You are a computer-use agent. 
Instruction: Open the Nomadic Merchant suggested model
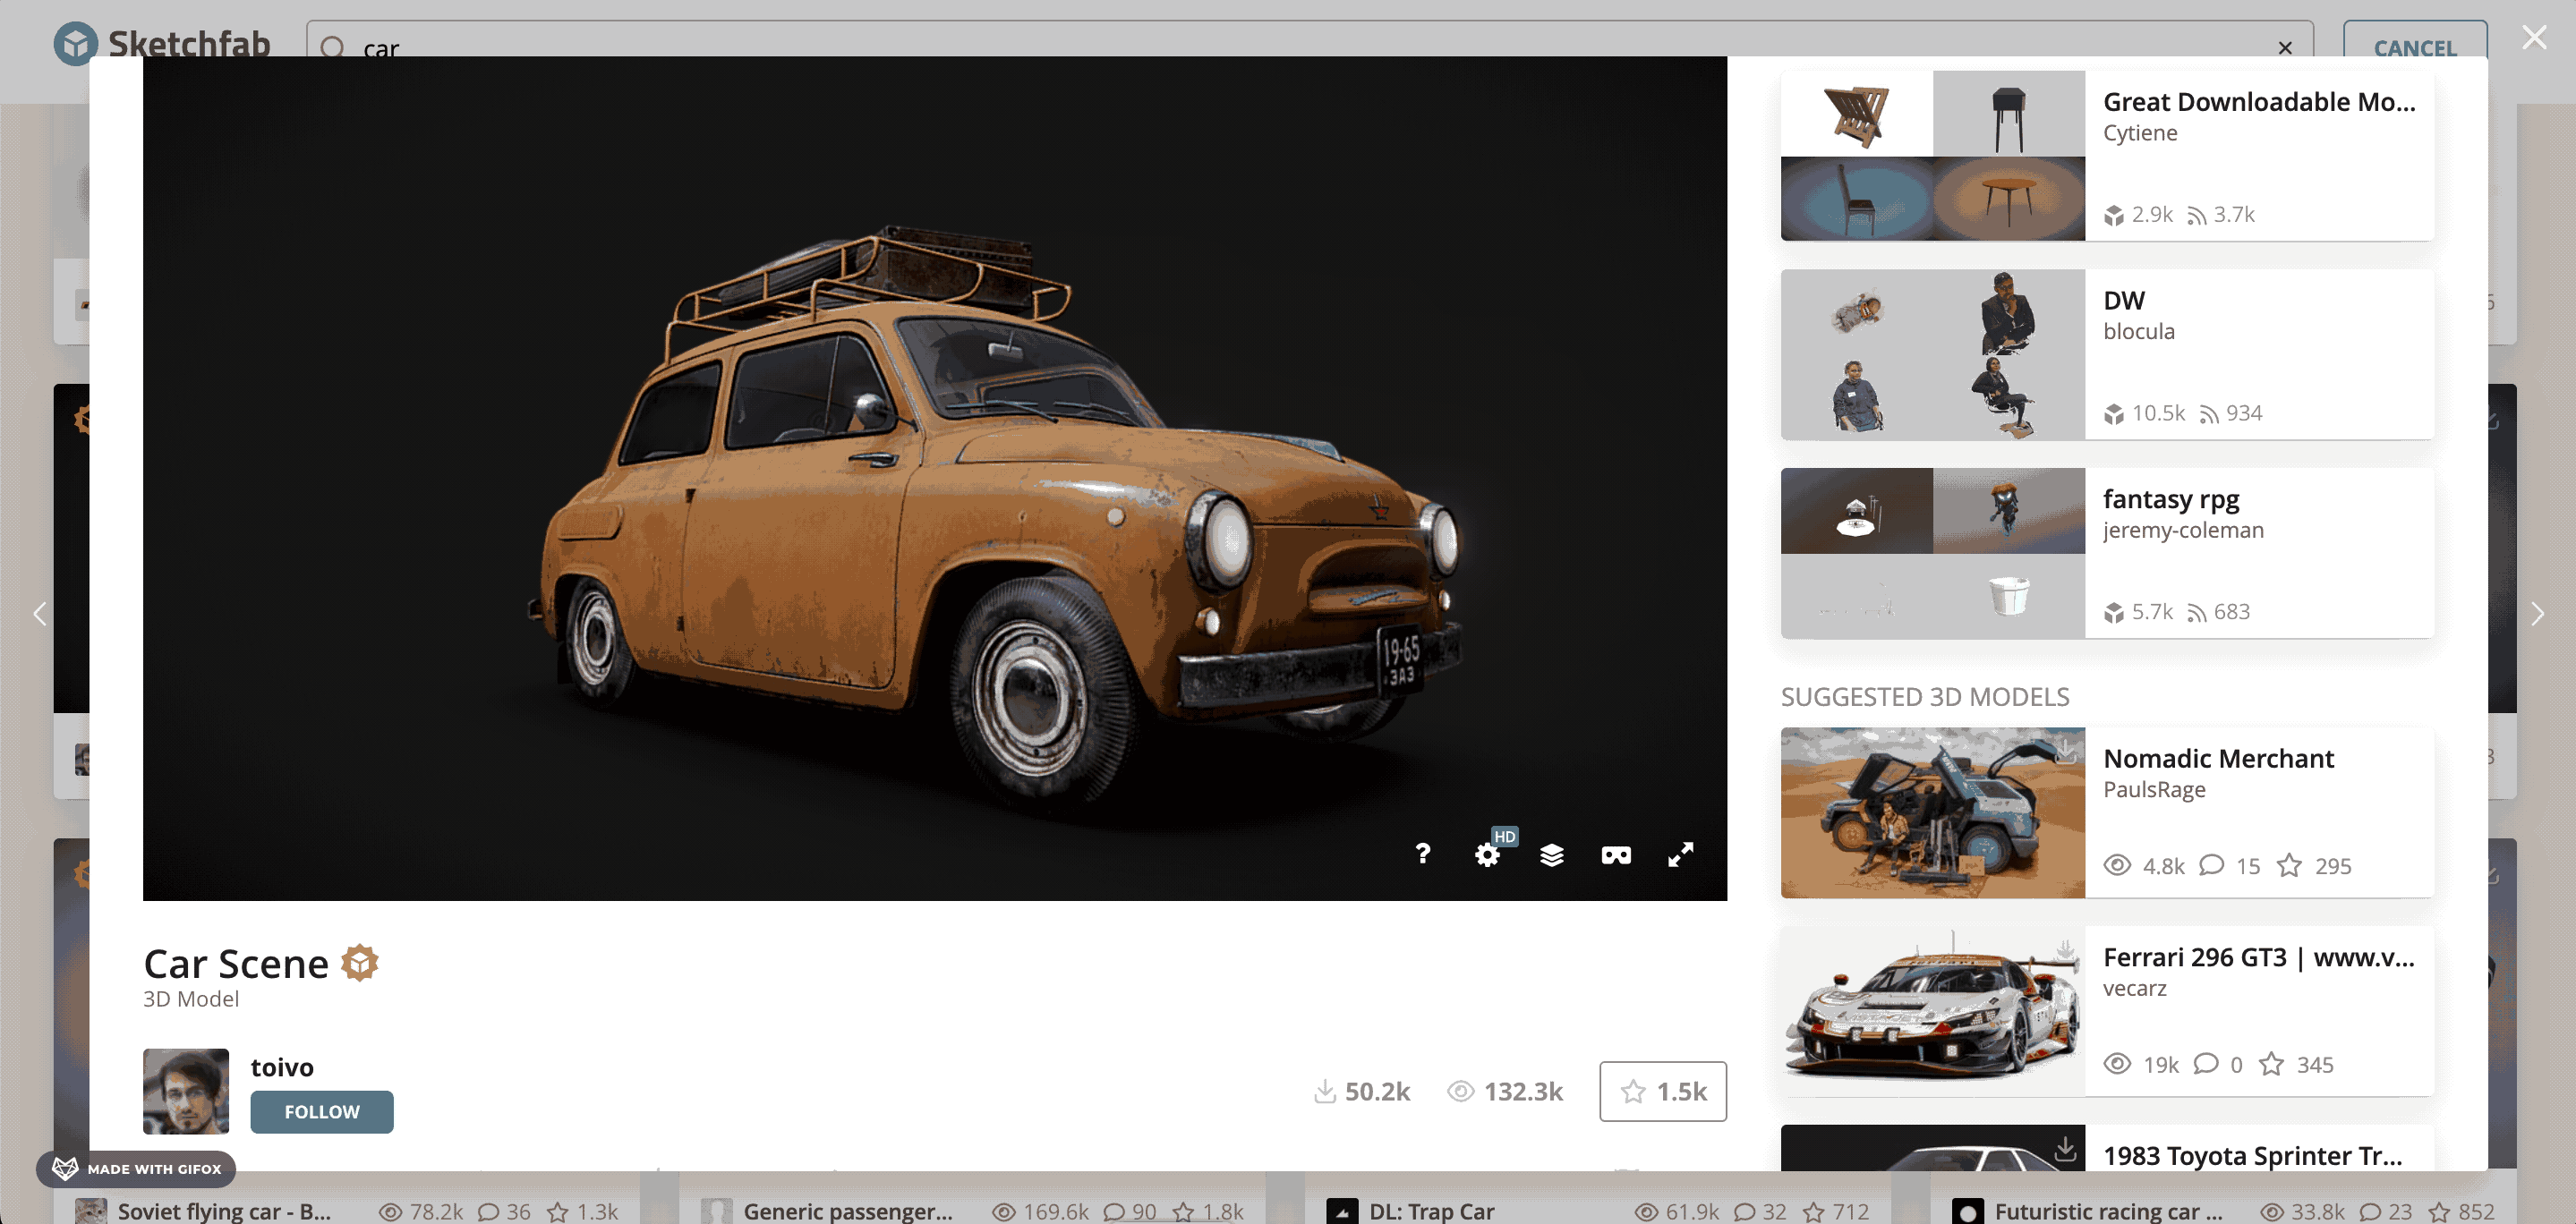[2218, 758]
